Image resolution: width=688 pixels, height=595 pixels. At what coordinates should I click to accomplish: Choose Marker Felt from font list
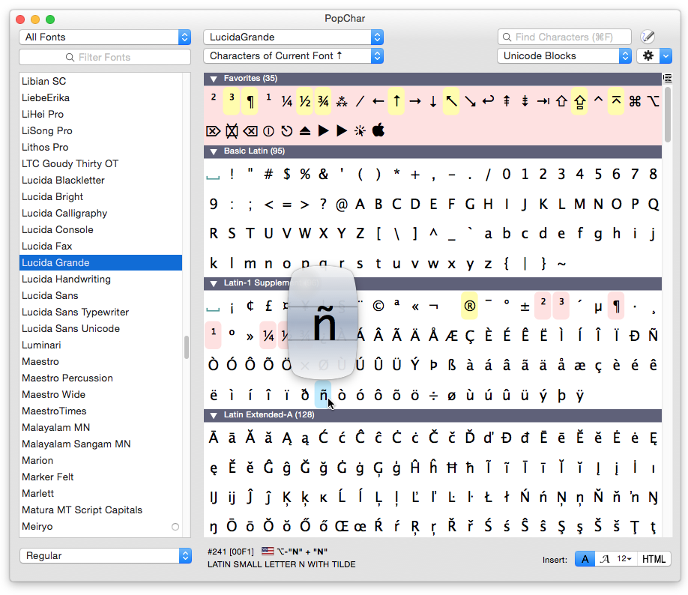(49, 477)
